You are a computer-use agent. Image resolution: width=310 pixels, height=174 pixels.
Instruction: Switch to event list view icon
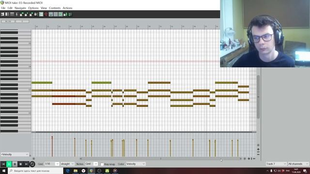click(12, 14)
